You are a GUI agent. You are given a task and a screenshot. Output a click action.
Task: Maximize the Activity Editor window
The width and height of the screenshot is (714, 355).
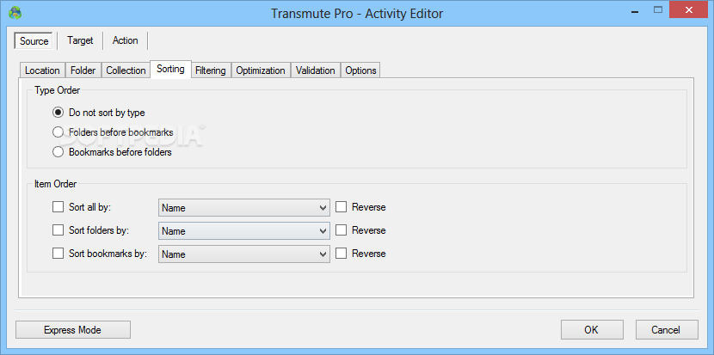(x=657, y=10)
